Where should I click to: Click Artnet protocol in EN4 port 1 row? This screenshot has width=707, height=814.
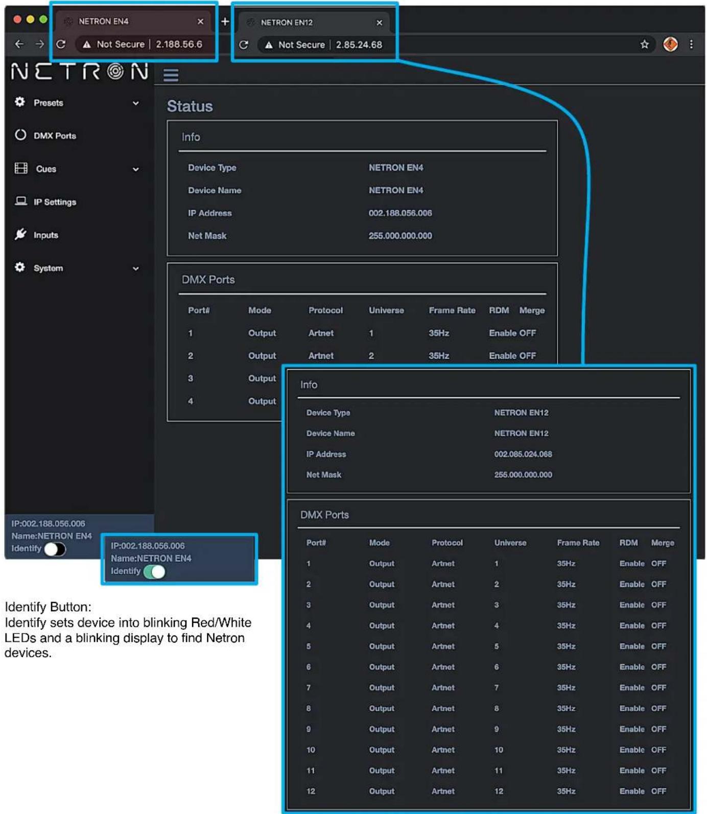tap(321, 333)
